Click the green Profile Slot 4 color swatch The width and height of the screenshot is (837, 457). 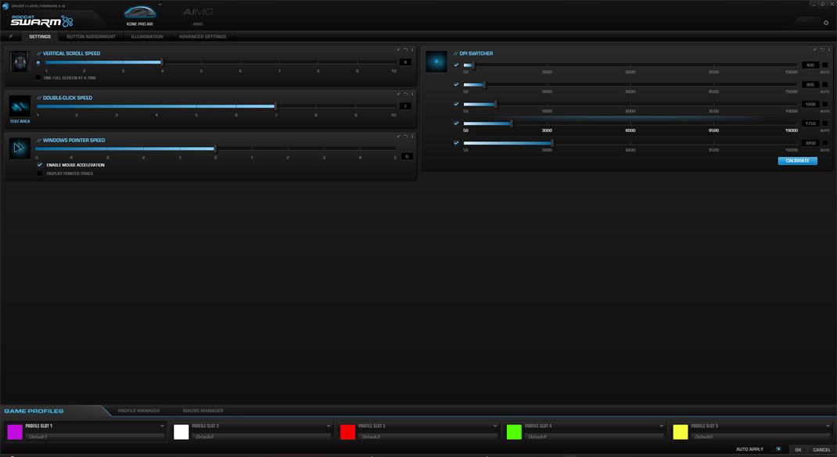(x=514, y=432)
